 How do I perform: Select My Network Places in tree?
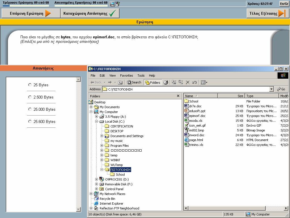112,194
